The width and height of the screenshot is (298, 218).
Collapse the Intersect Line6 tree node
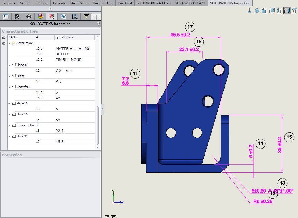[x=9, y=125]
